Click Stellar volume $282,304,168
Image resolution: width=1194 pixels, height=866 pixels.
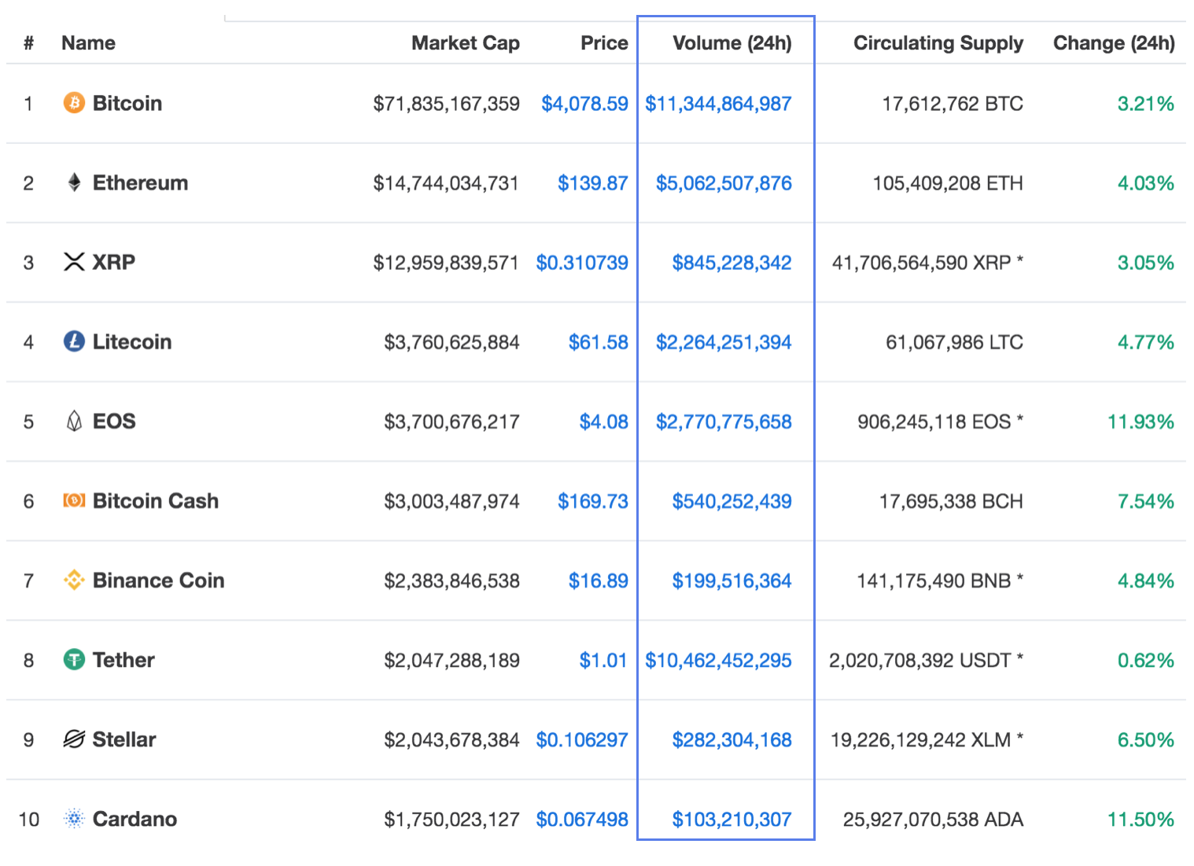point(732,739)
